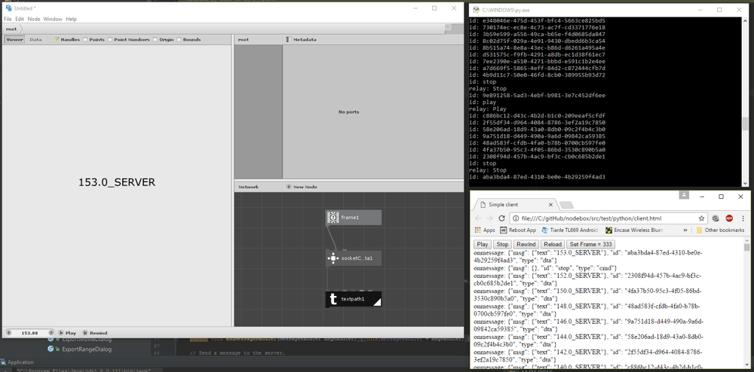Open Encase Wireless Bluet bookmark
The height and width of the screenshot is (372, 754).
coord(634,230)
